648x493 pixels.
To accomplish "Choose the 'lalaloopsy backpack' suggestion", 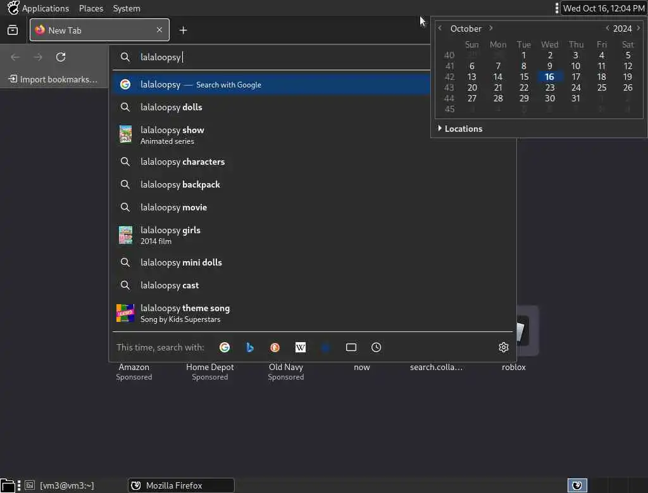I will [314, 184].
